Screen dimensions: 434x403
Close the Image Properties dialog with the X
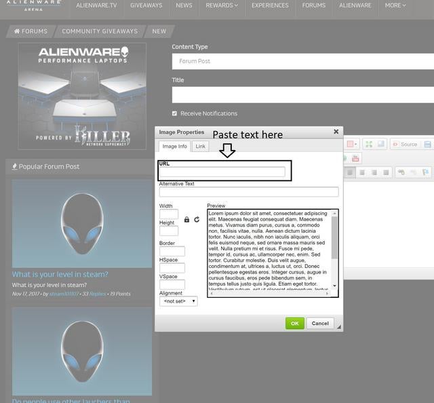(x=336, y=132)
